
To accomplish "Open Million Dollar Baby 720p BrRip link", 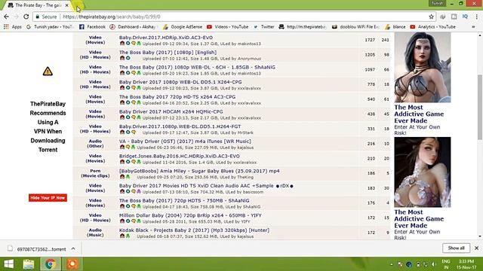I will click(190, 215).
